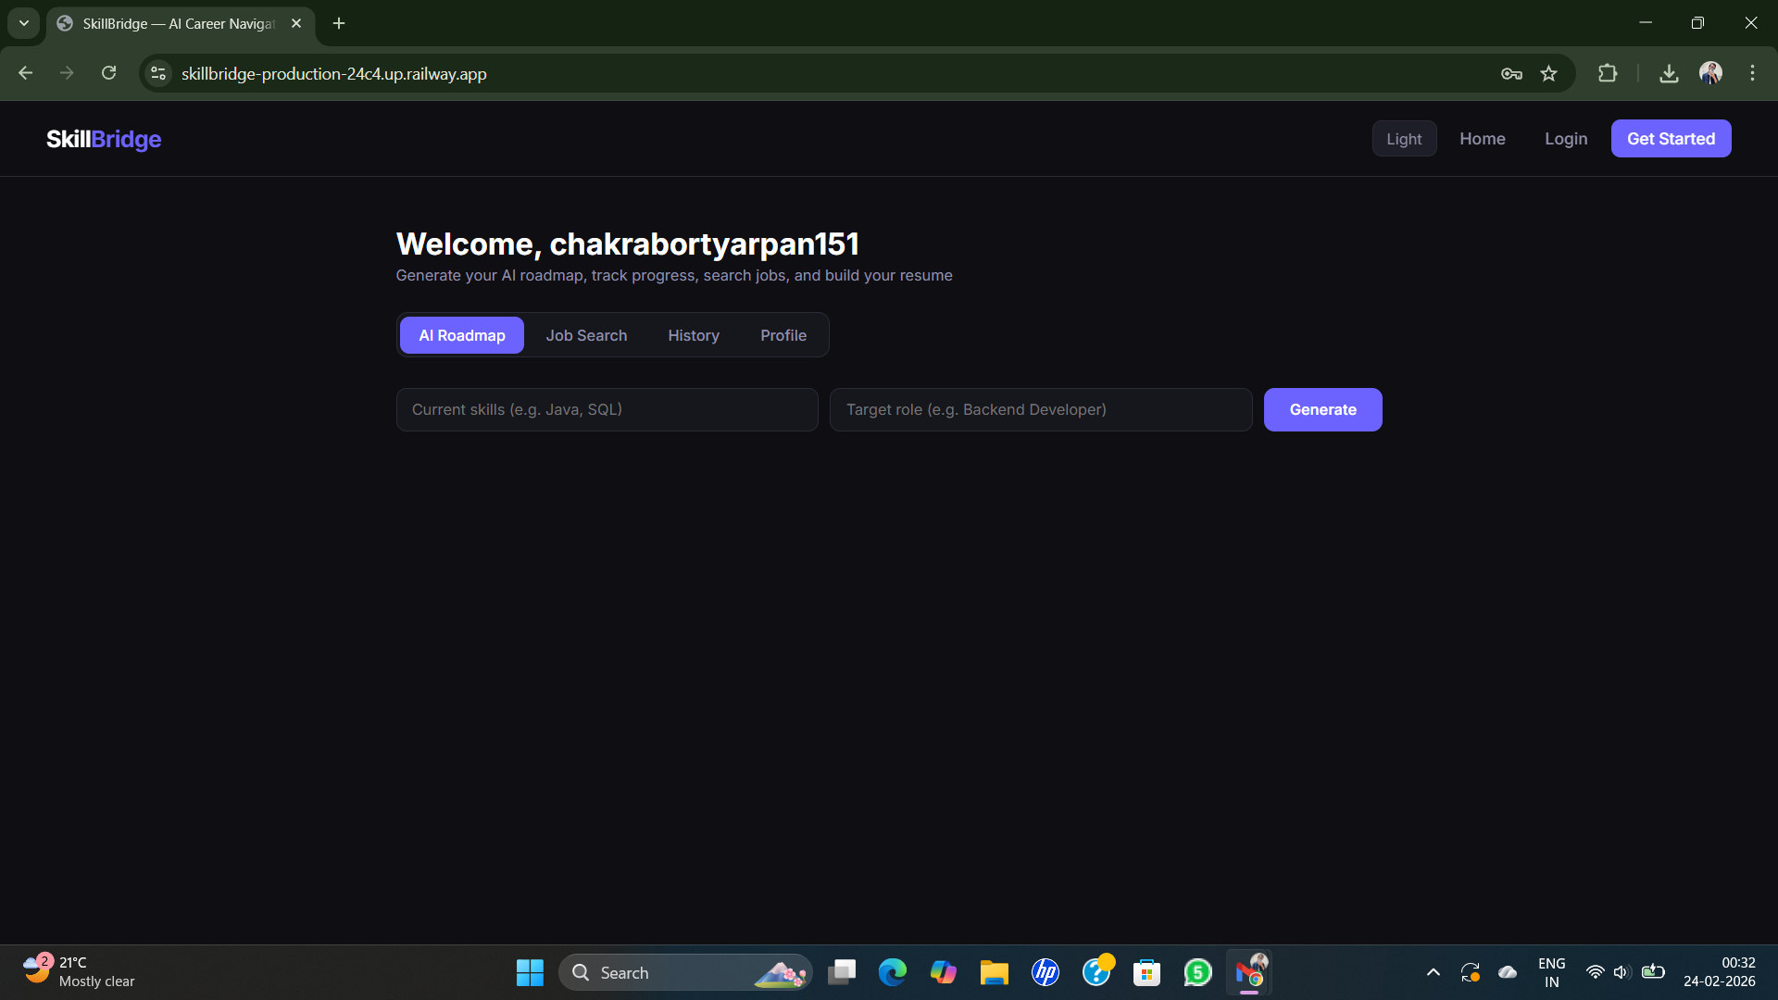The image size is (1778, 1000).
Task: Open the History tab
Action: pos(693,335)
